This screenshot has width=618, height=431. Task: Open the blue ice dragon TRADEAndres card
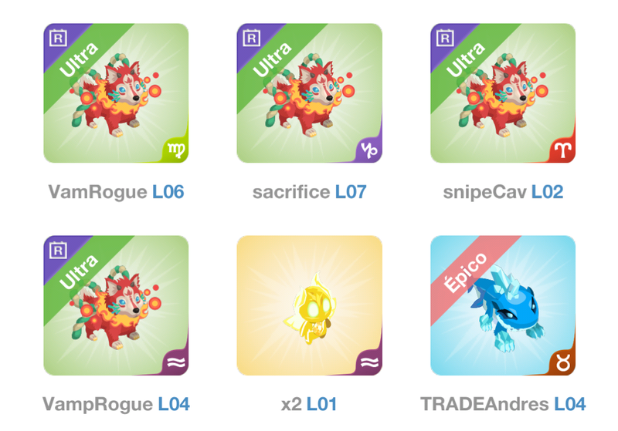point(503,305)
